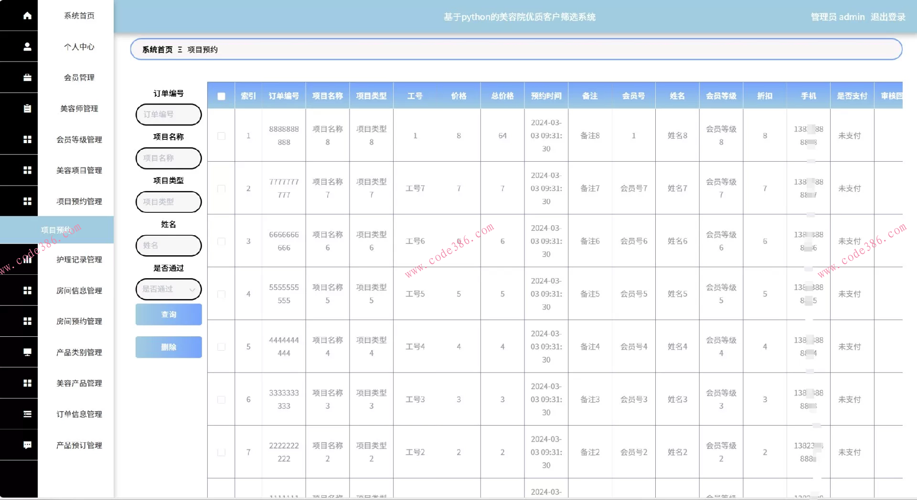Screen dimensions: 917x500
Task: Click the 订单编号 filter input field
Action: pos(169,115)
